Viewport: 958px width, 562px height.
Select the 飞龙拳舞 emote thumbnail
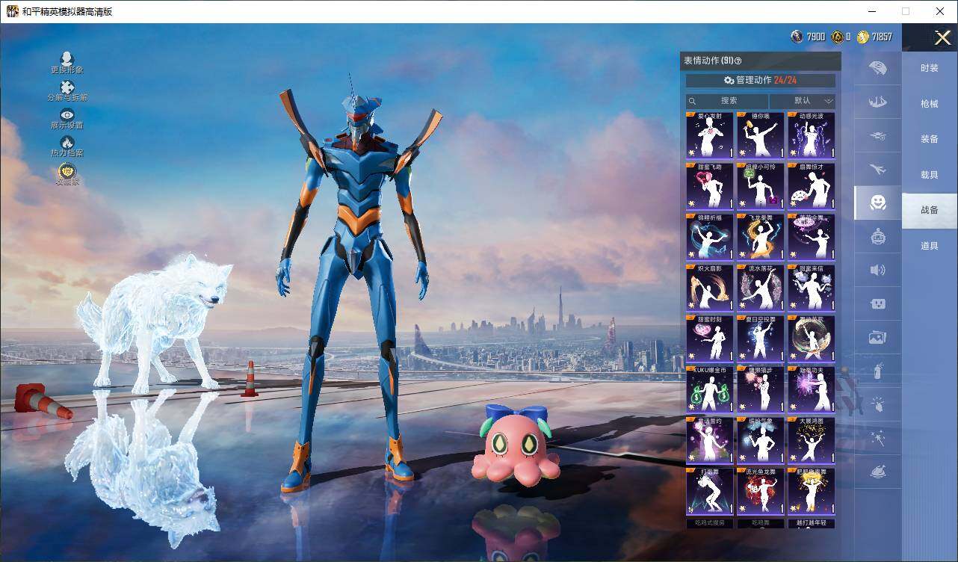coord(761,237)
